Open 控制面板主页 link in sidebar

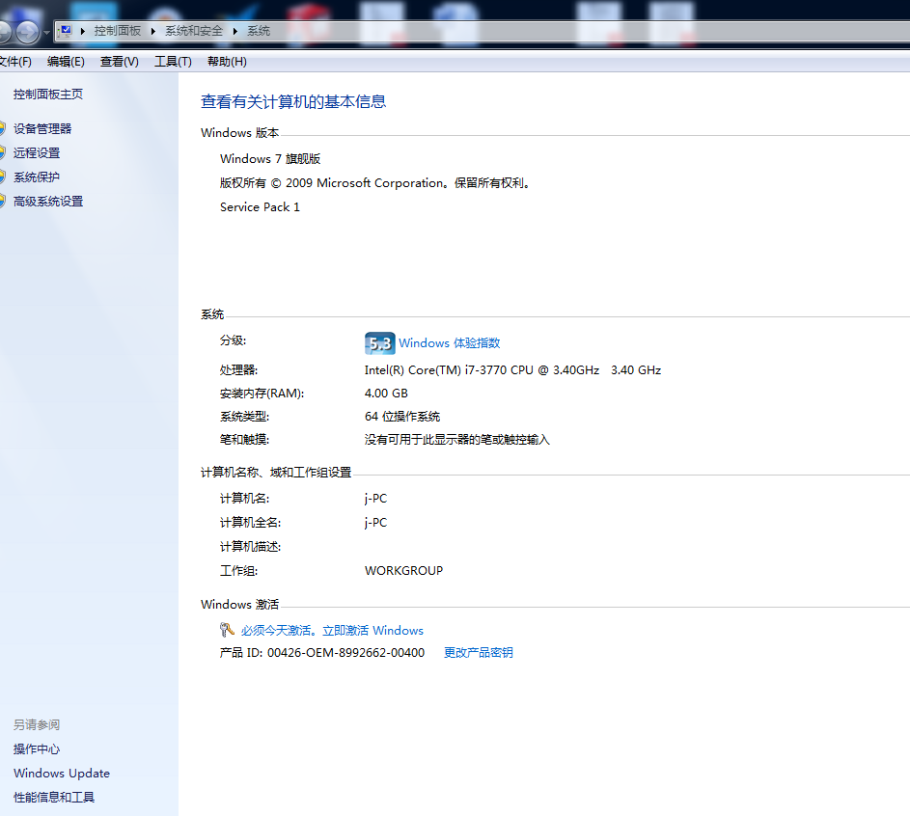tap(48, 94)
